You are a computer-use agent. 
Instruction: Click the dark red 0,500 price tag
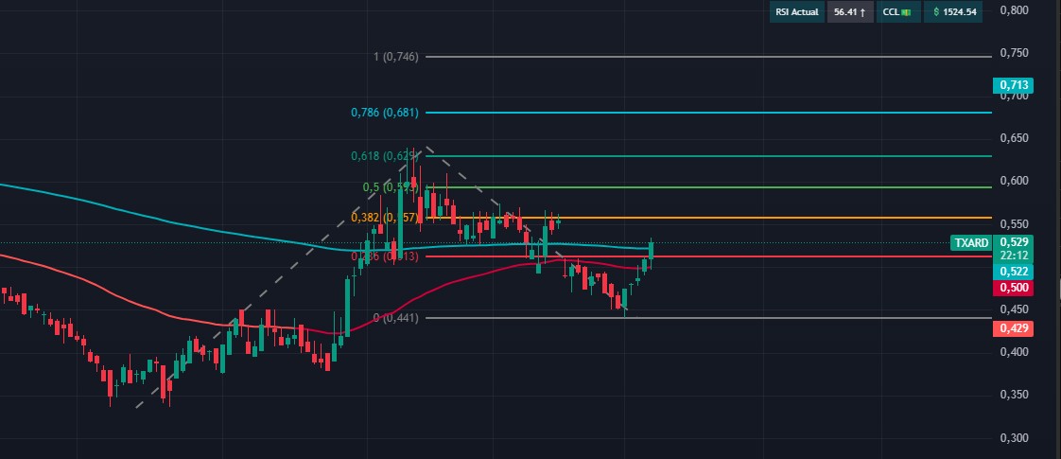[1012, 288]
